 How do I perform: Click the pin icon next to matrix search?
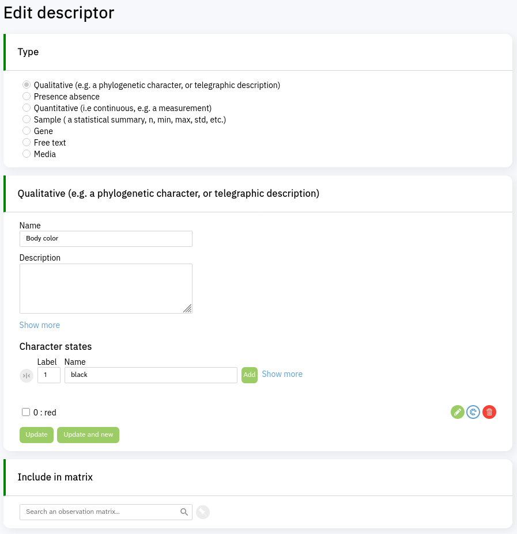click(203, 512)
